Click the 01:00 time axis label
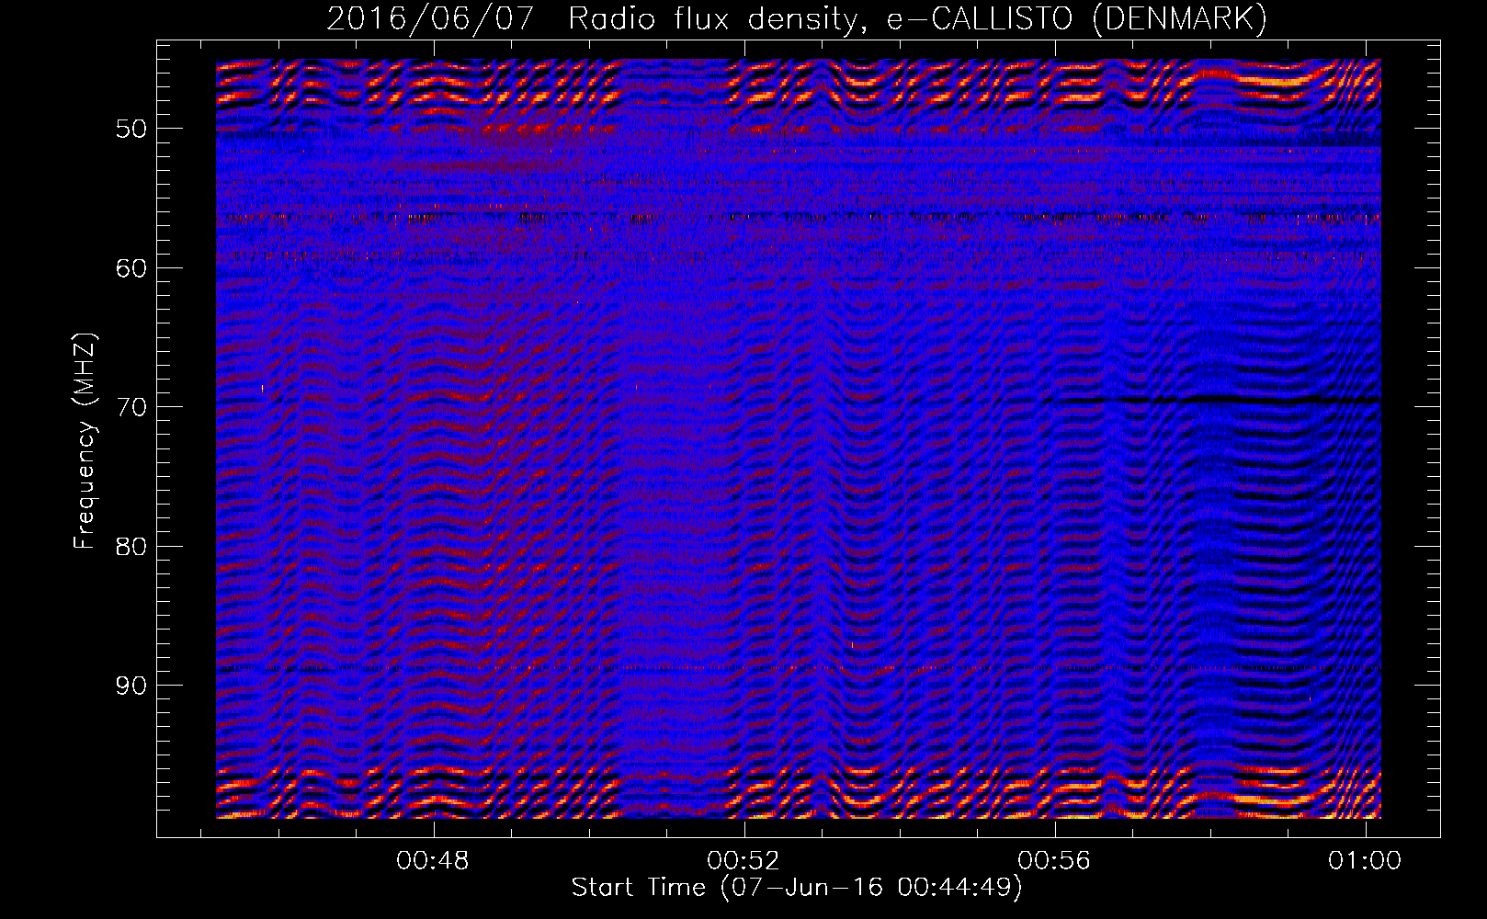1487x919 pixels. click(x=1365, y=860)
